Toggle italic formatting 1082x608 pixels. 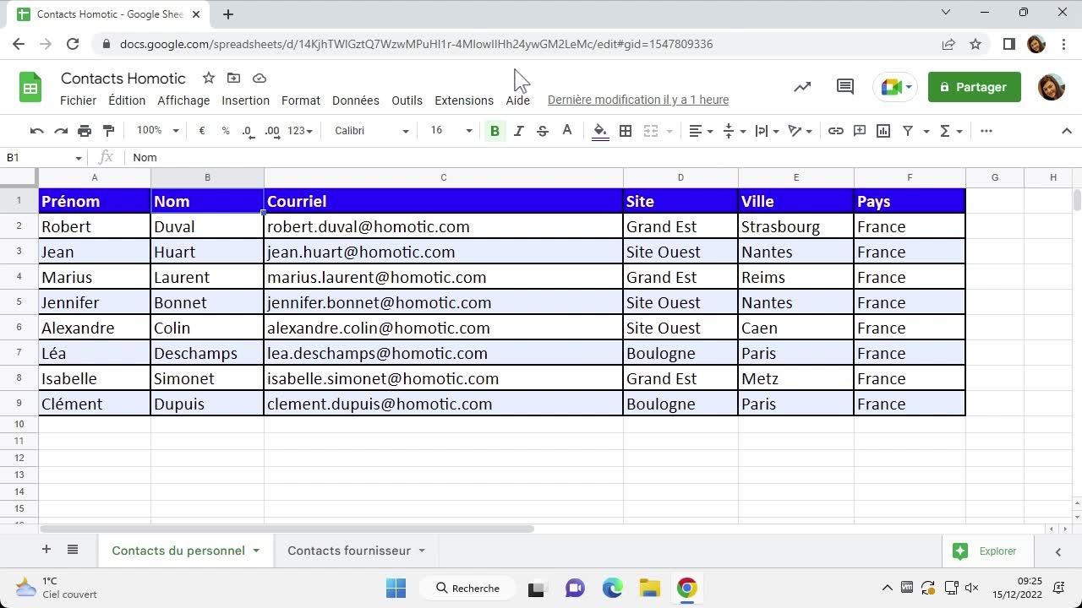(518, 131)
